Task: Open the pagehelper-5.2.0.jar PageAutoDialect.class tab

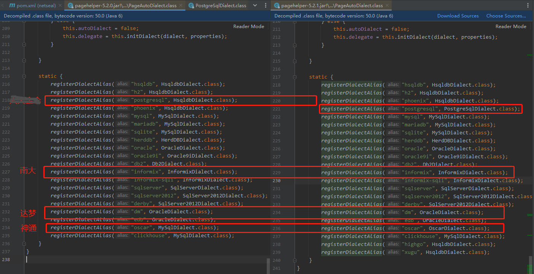Action: point(125,5)
